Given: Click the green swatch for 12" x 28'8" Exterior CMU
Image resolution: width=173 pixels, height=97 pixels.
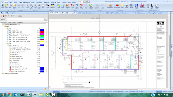Looking at the screenshot, I should (x=42, y=36).
